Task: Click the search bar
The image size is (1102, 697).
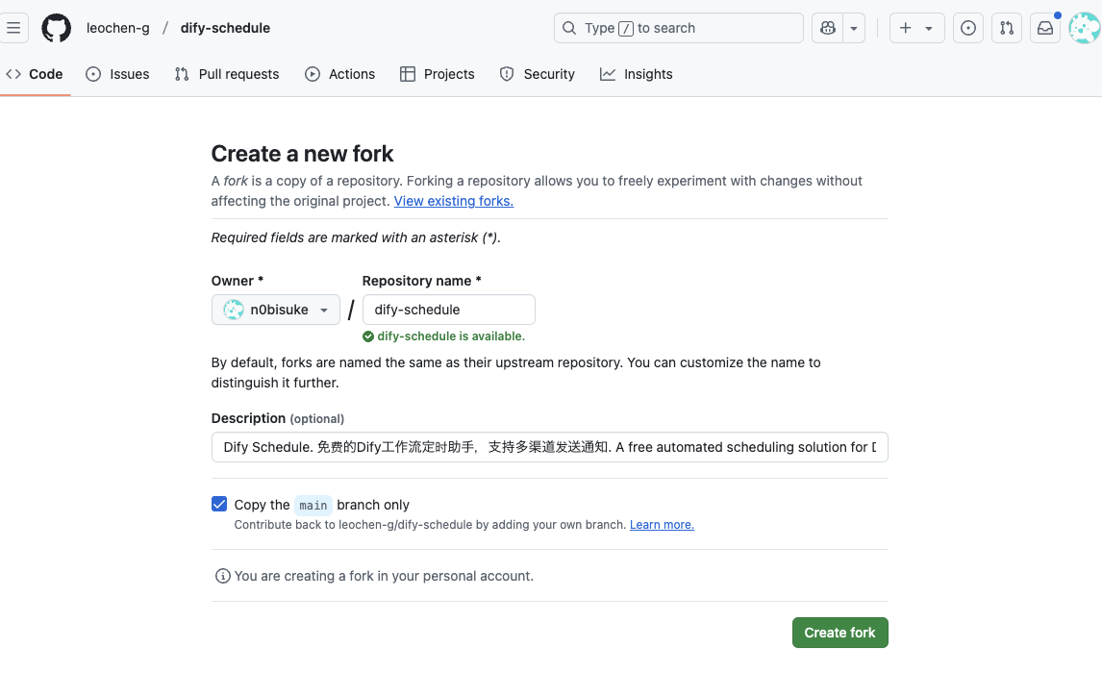Action: [x=678, y=28]
